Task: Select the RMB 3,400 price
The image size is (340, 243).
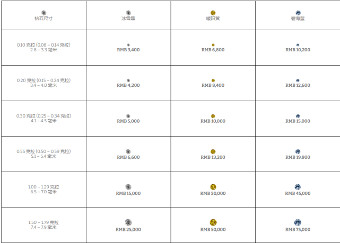Action: [x=128, y=50]
